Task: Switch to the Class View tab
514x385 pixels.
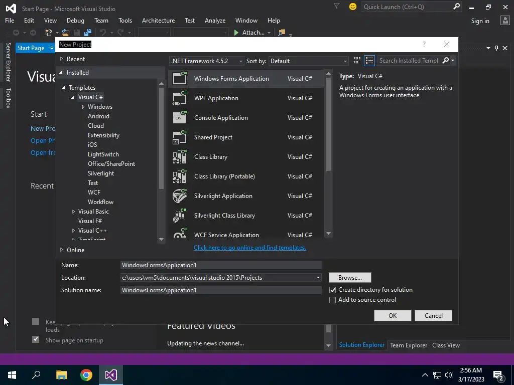Action: pos(446,345)
